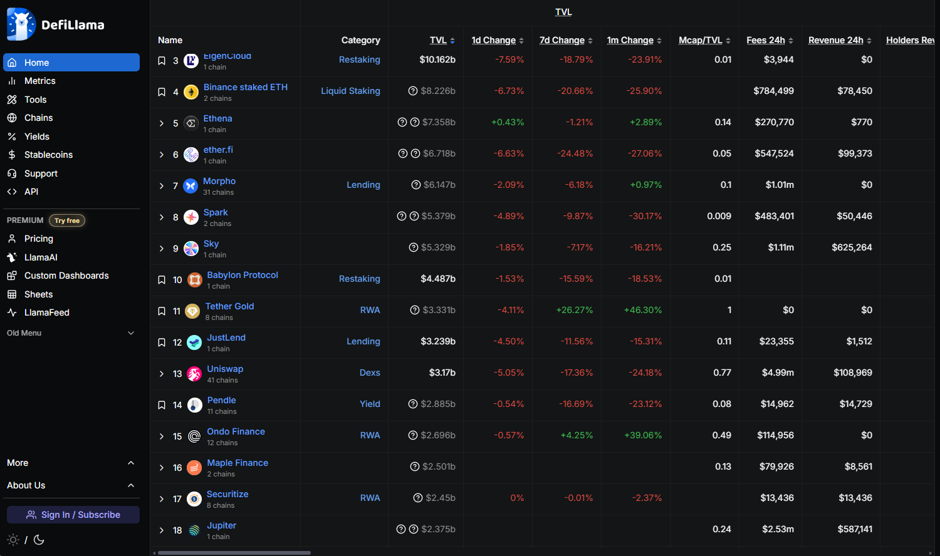Click the Binance staked ETH logo
This screenshot has width=940, height=556.
[x=191, y=92]
